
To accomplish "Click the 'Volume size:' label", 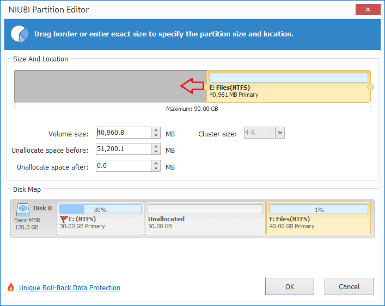I will tap(68, 134).
